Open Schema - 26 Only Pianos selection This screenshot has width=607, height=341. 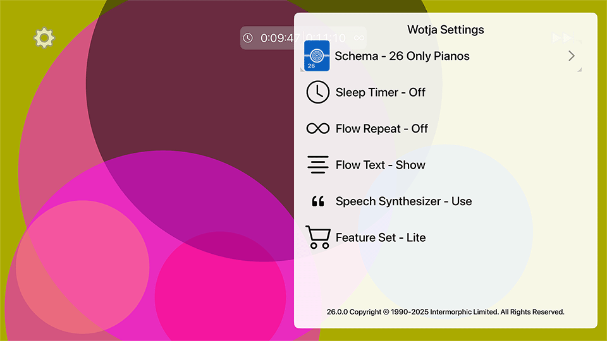(402, 56)
